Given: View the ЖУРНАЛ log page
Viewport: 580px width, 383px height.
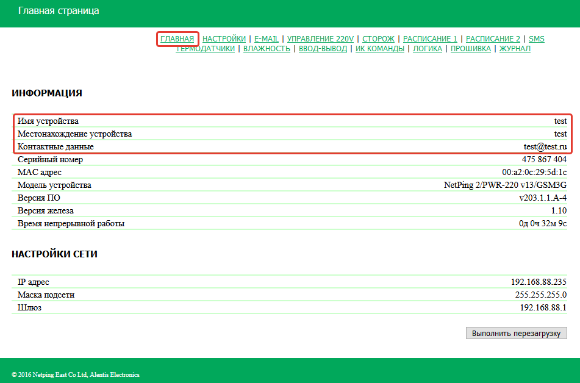Looking at the screenshot, I should click(515, 49).
